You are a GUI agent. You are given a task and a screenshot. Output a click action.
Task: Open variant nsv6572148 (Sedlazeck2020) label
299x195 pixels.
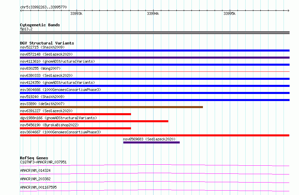(x=46, y=54)
